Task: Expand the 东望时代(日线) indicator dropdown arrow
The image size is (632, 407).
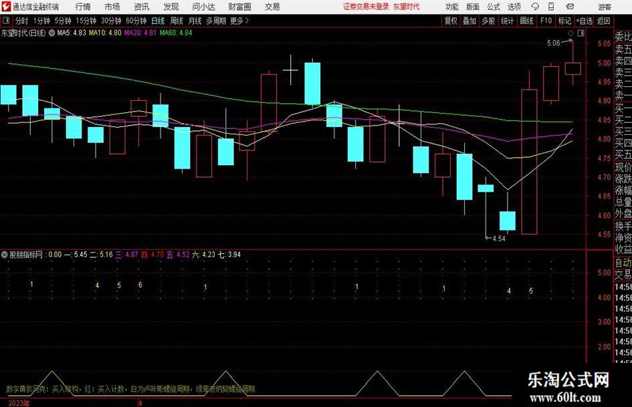Action: click(x=51, y=33)
